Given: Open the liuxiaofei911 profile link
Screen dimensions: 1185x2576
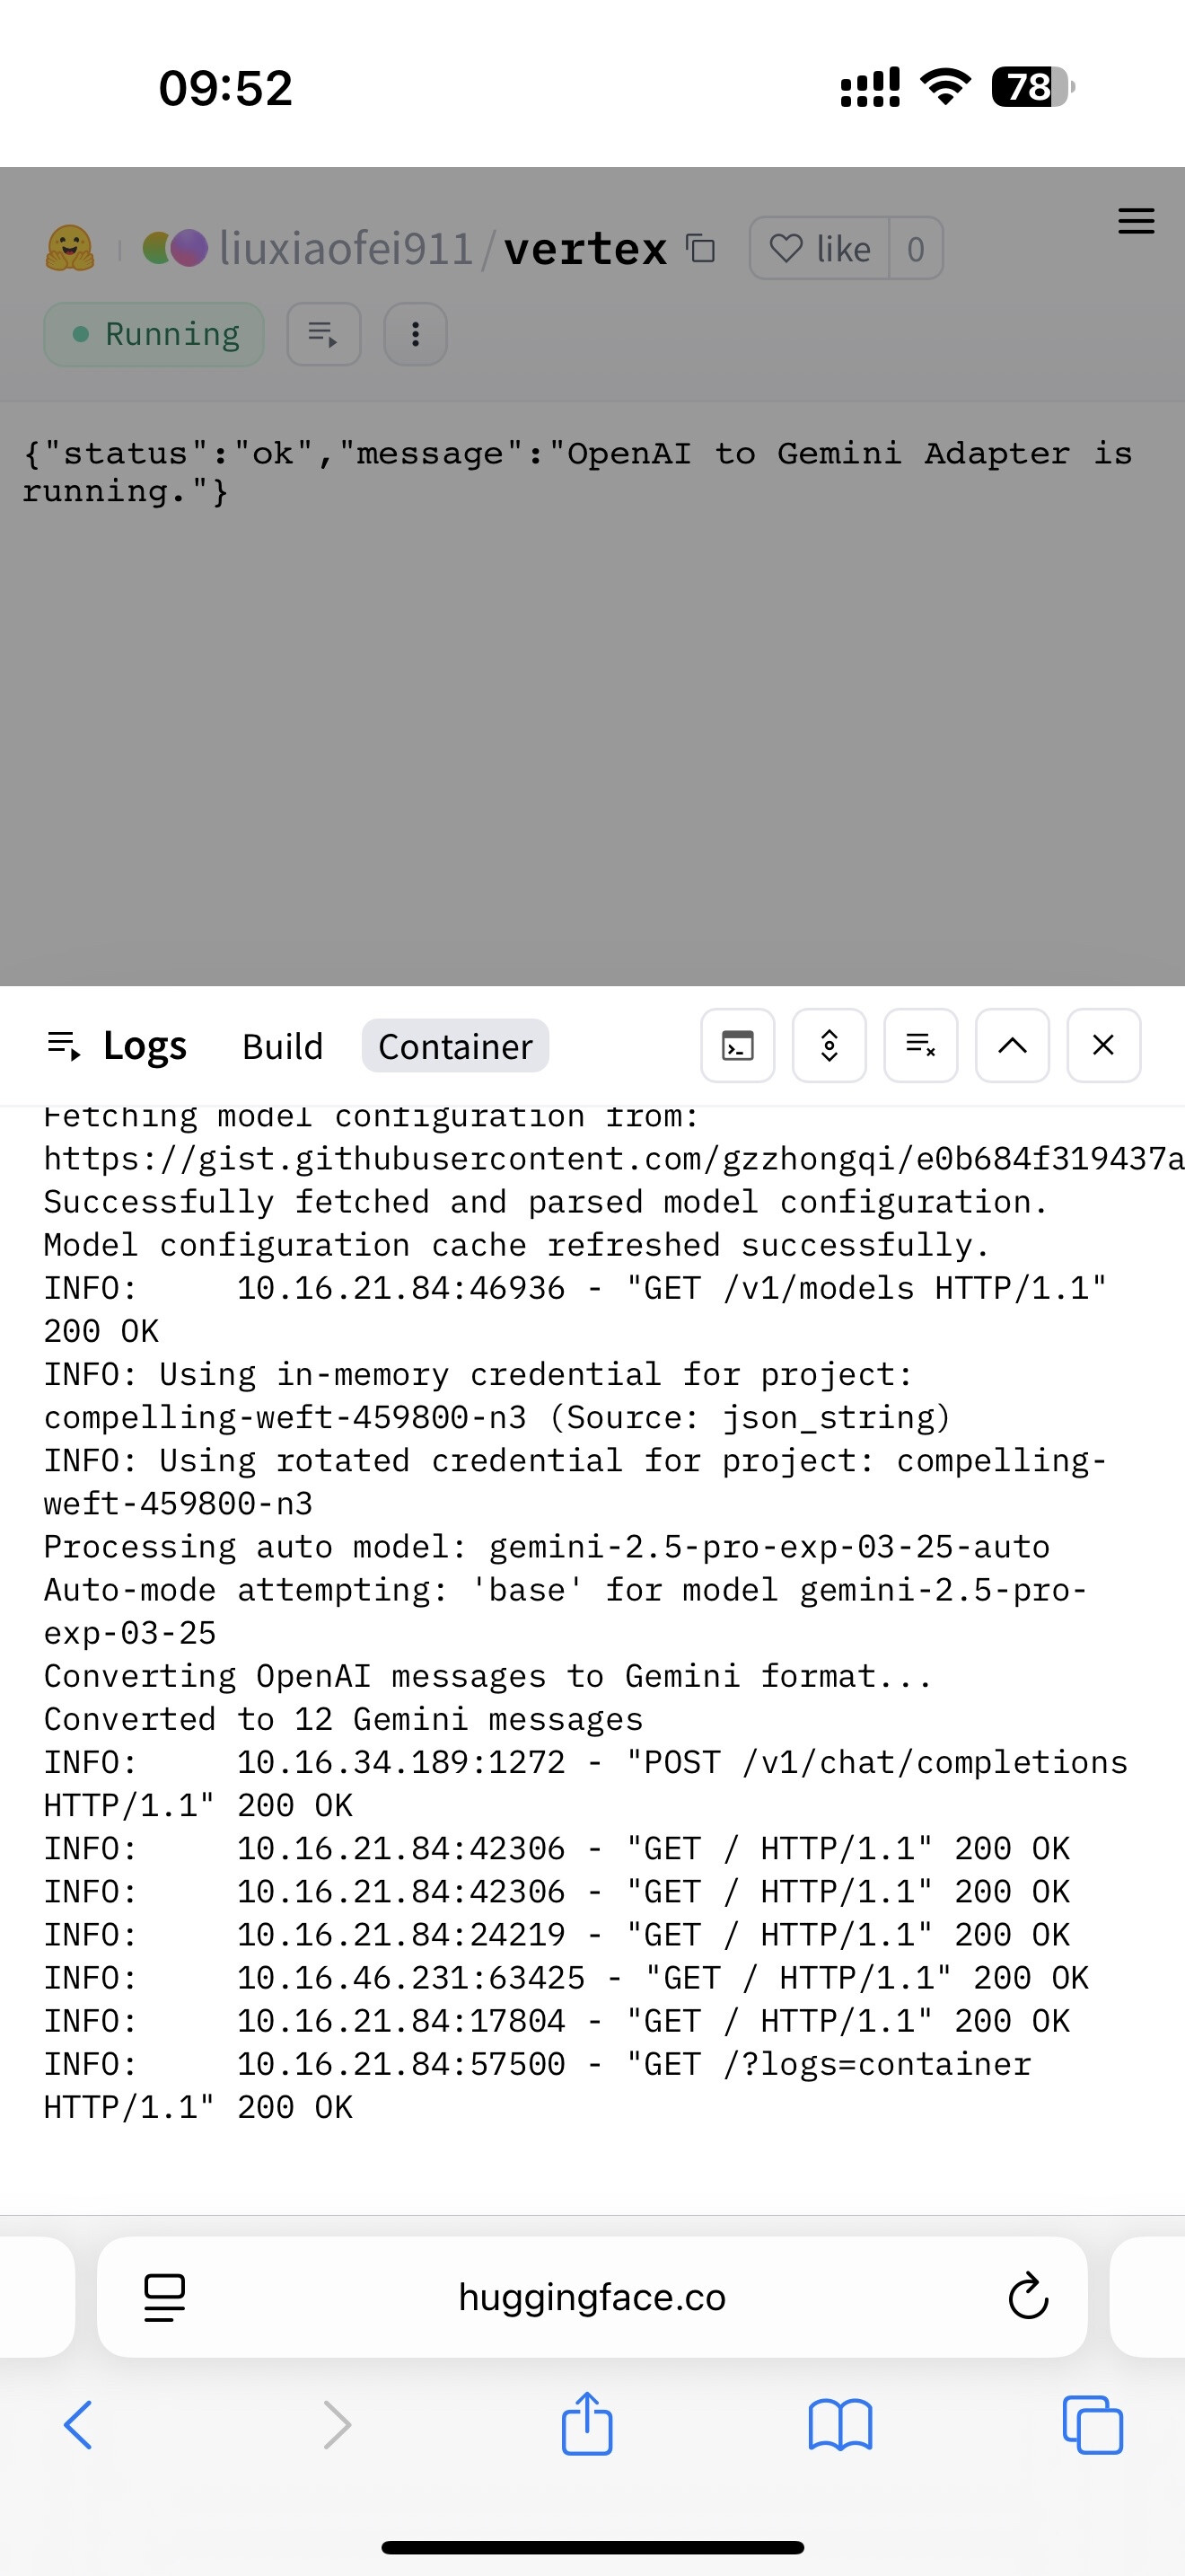Looking at the screenshot, I should click(345, 248).
